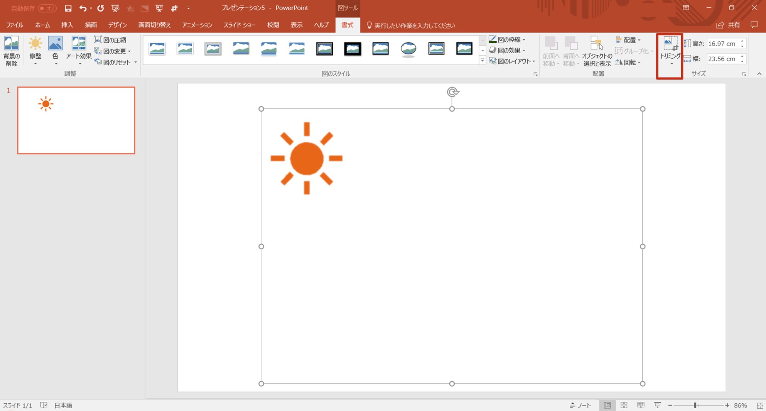Customize quick access toolbar dropdown arrow
This screenshot has width=766, height=411.
point(189,8)
